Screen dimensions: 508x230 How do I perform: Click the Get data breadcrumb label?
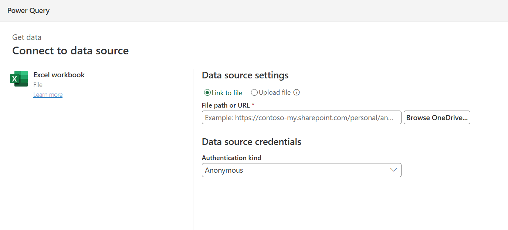pos(27,37)
